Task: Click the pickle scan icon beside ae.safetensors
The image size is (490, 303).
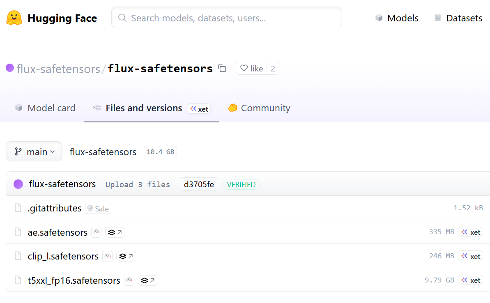Action: [x=96, y=232]
